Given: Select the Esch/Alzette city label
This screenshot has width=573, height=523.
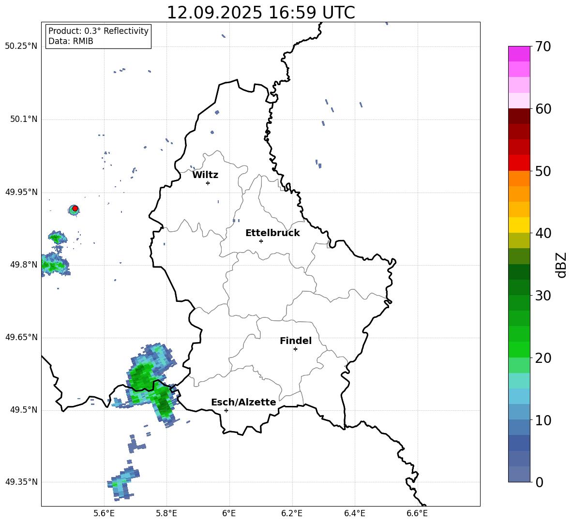Looking at the screenshot, I should [243, 402].
